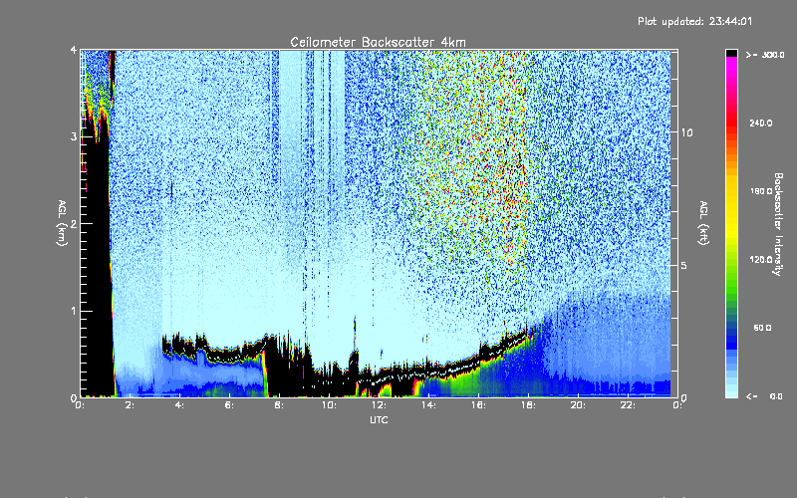797x498 pixels.
Task: Click the '3' tick on the km axis
Action: point(74,136)
